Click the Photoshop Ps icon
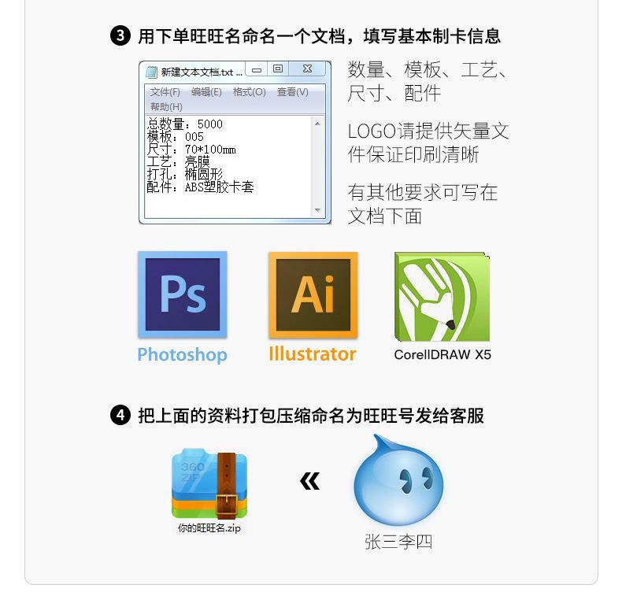This screenshot has height=607, width=622. click(183, 294)
